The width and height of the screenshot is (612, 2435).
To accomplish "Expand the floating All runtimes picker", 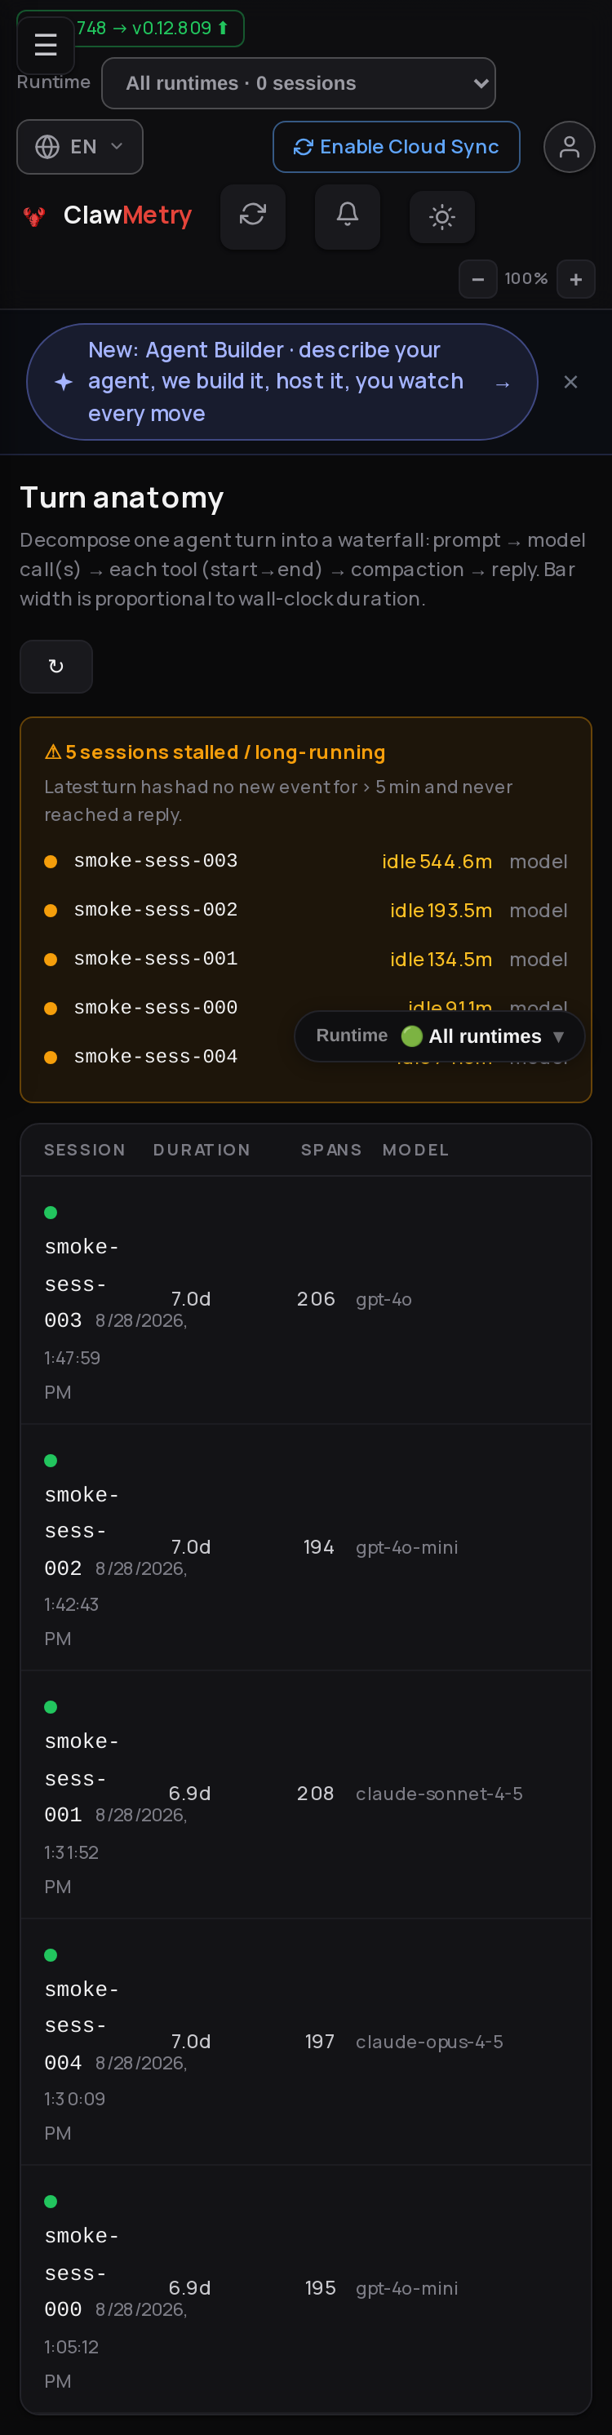I will tap(440, 1036).
